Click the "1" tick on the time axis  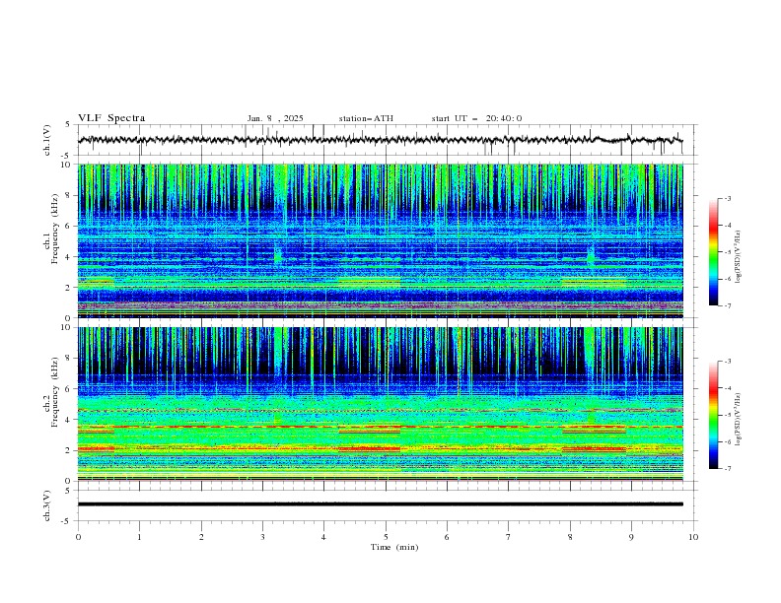tap(139, 537)
